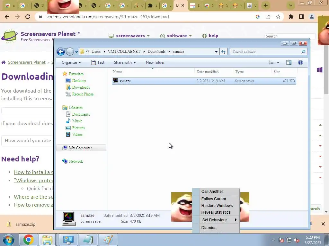Open Chrome from taskbar
Viewport: 329px width, 246px height.
tap(29, 240)
